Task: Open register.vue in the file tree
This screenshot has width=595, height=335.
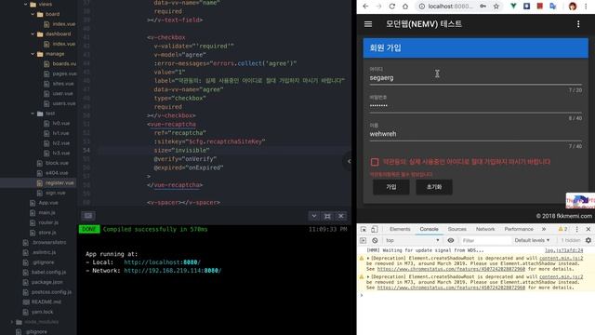Action: tap(59, 182)
